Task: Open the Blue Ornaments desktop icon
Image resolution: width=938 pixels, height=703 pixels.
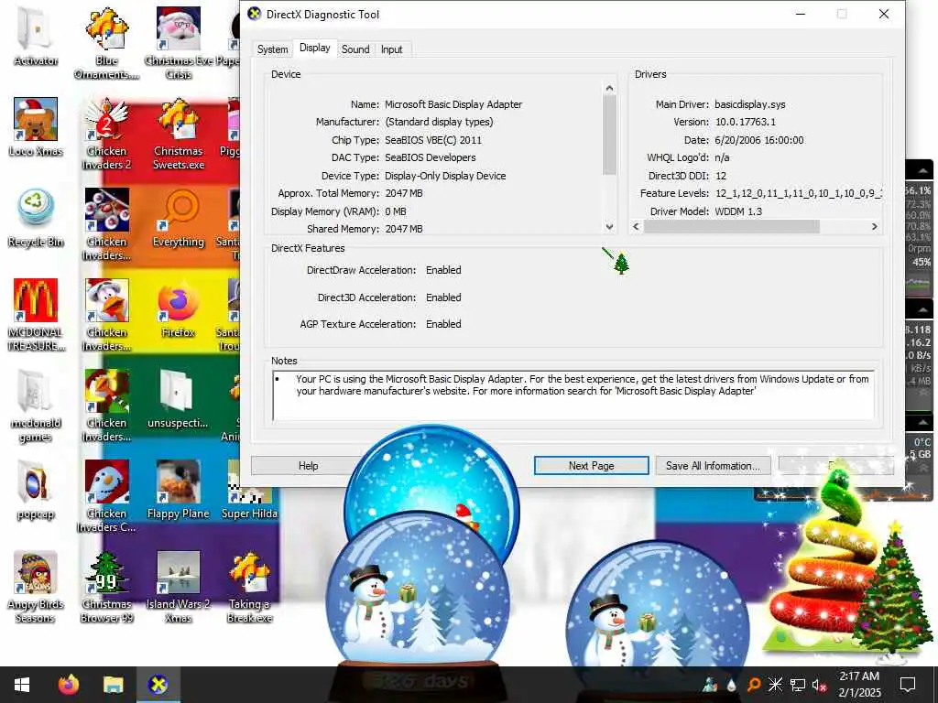Action: (106, 43)
